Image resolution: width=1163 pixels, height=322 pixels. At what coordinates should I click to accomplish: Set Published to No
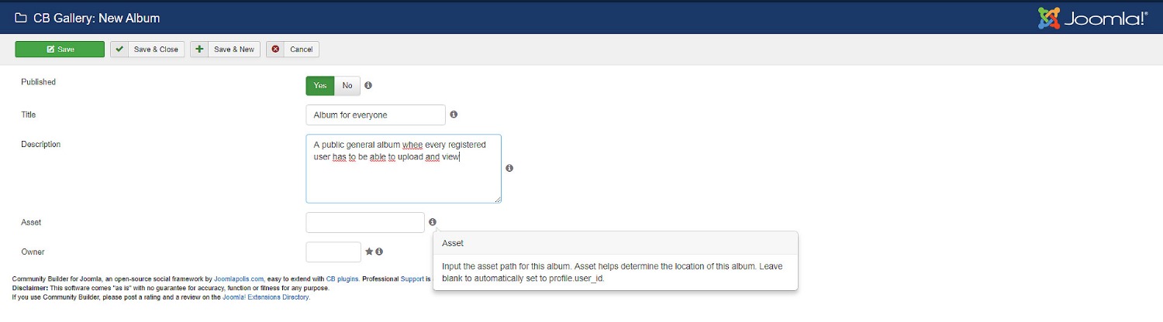pyautogui.click(x=347, y=85)
